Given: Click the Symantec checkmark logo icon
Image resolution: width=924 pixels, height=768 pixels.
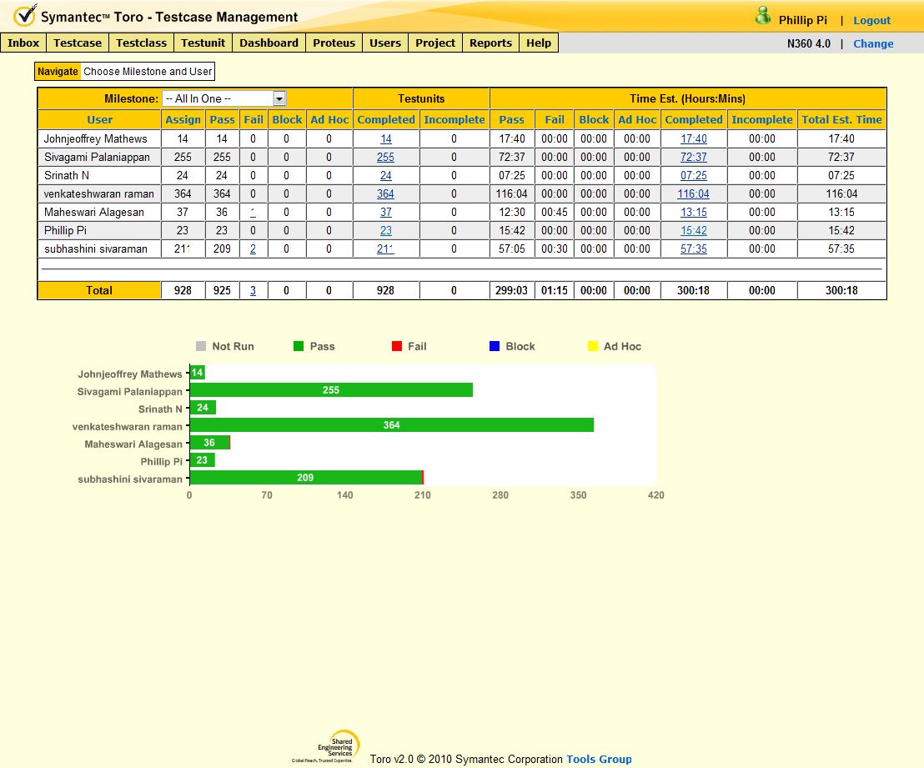Looking at the screenshot, I should [25, 16].
